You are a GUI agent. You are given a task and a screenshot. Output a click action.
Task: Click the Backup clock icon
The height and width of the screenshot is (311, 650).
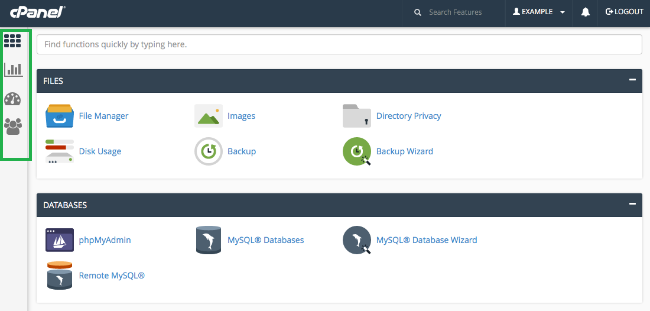(209, 151)
